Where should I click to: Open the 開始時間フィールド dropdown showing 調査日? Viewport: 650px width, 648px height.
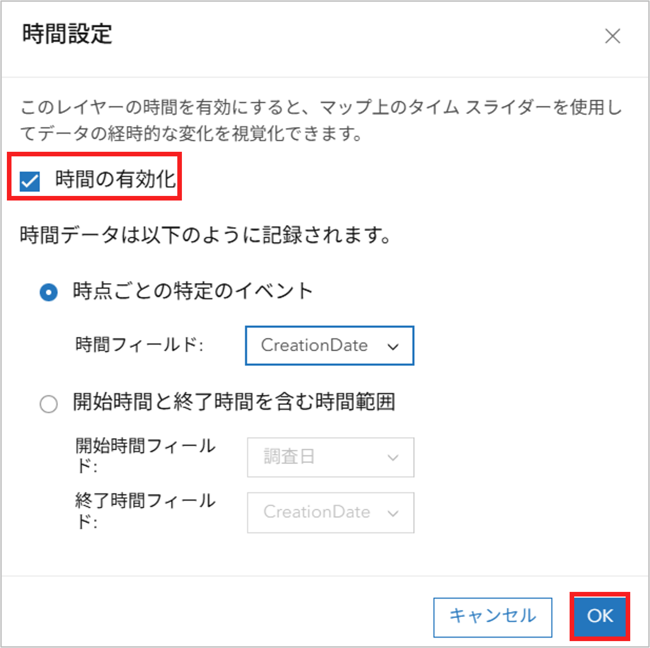point(331,457)
